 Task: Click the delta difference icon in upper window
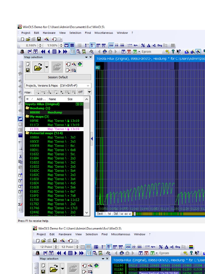point(149,45)
